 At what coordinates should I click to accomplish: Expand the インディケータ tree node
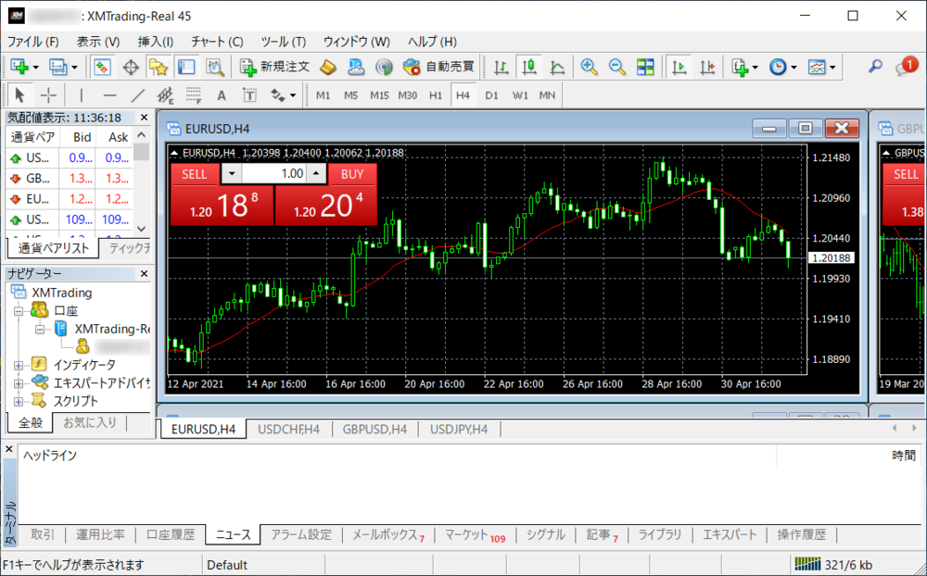coord(19,365)
